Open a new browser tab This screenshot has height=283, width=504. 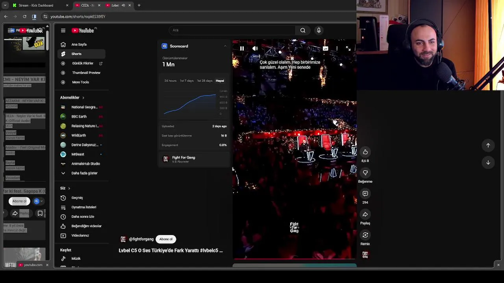(x=139, y=6)
